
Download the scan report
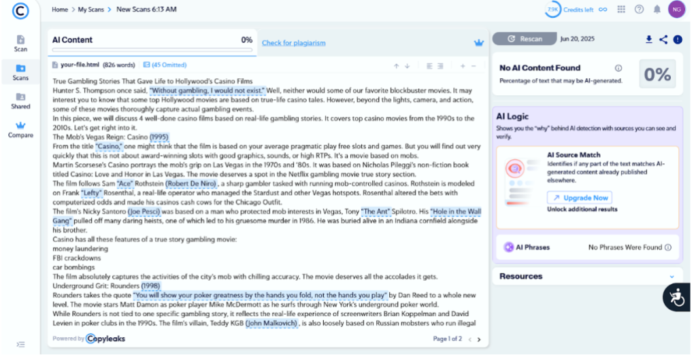649,39
